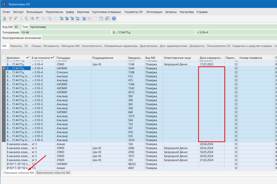This screenshot has height=184, width=277.
Task: Click the table with green arrow icon
Action: [107, 19]
